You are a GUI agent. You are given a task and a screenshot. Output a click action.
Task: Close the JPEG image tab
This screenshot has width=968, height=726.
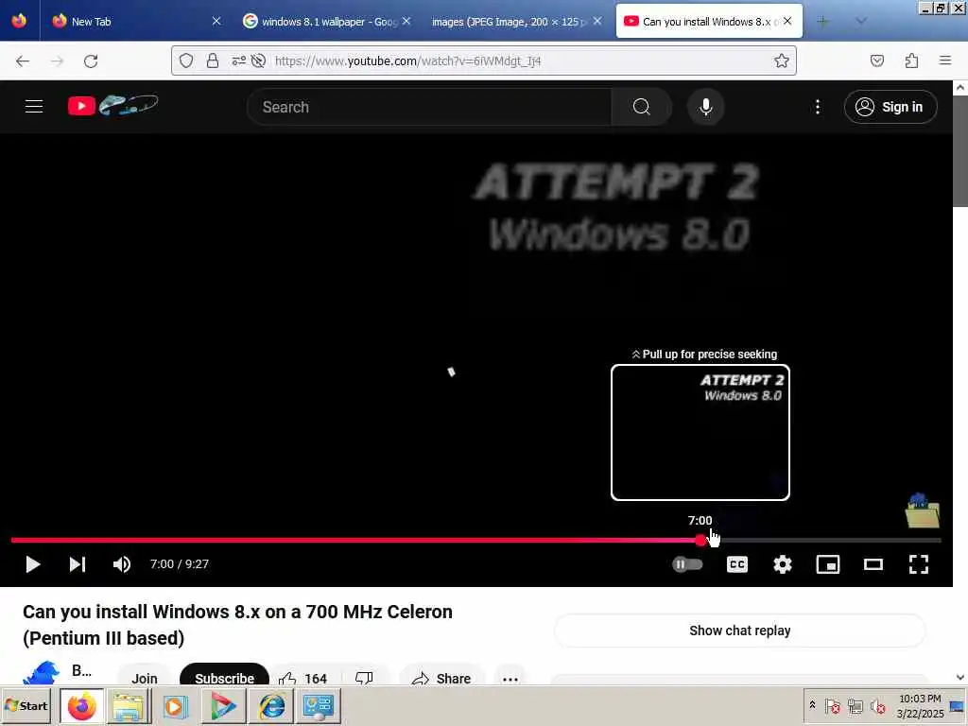[597, 21]
